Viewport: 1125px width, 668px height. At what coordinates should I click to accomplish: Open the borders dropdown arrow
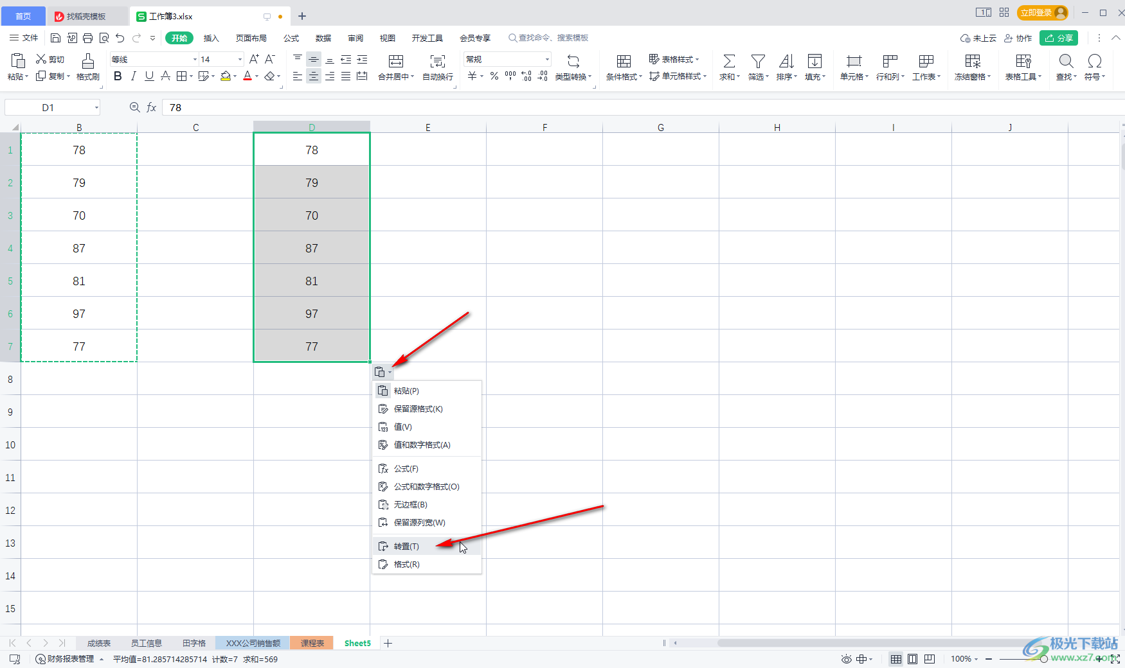[191, 76]
